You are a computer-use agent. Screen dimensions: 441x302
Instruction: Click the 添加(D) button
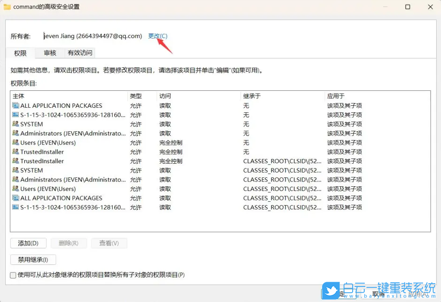pyautogui.click(x=28, y=243)
